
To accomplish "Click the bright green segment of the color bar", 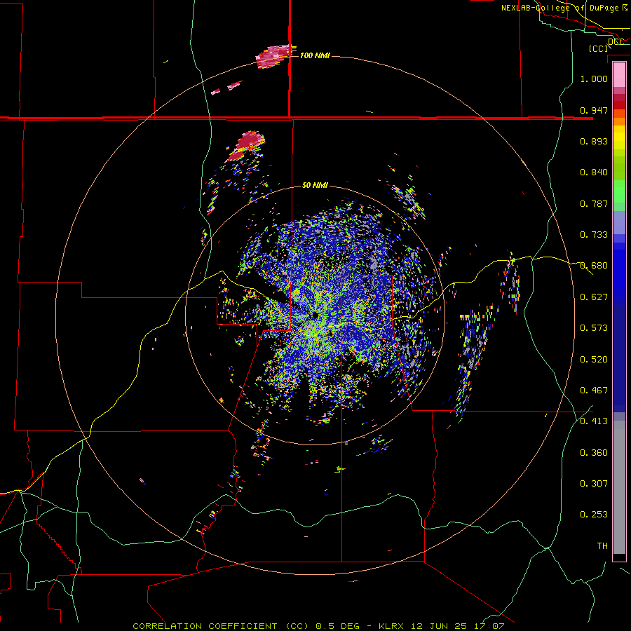I will [x=619, y=191].
